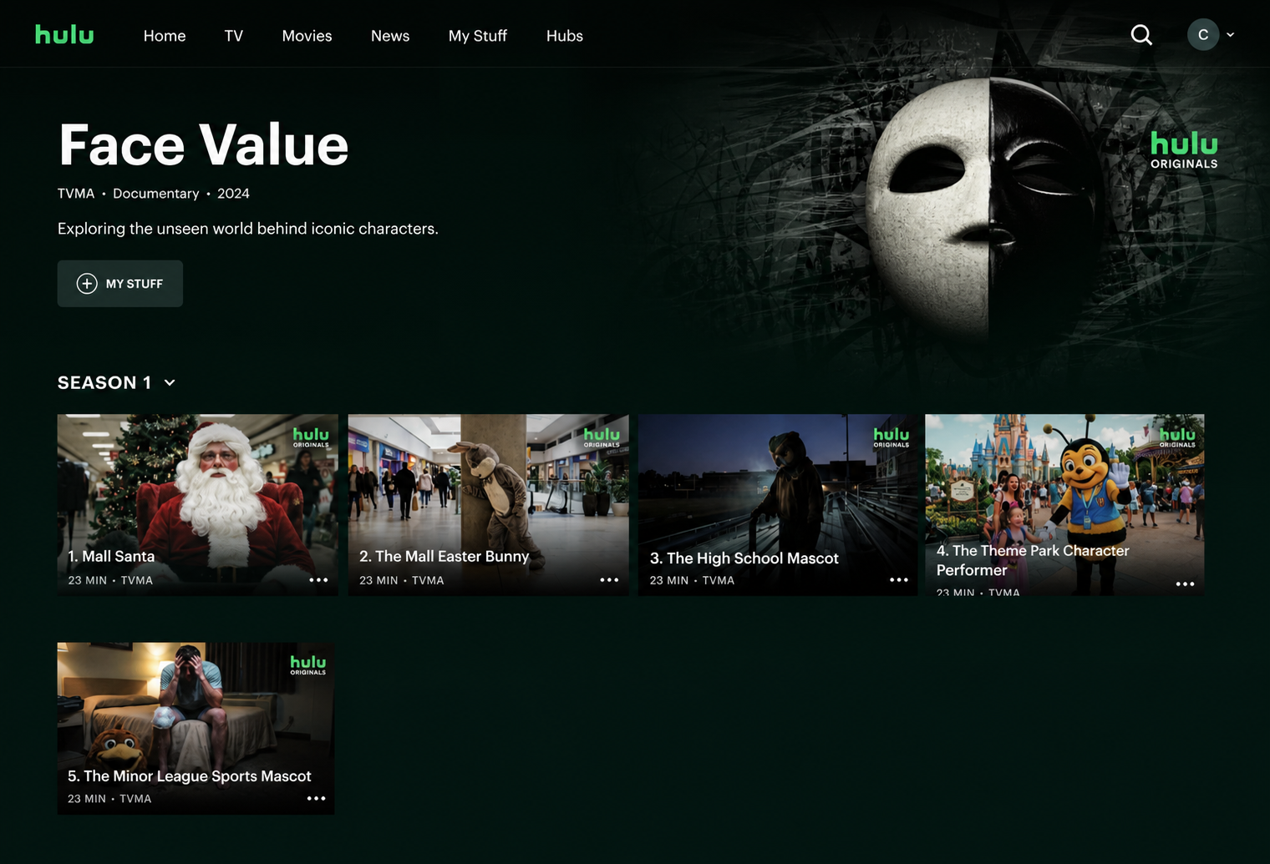
Task: Open My Stuff in the top navigation
Action: click(478, 36)
